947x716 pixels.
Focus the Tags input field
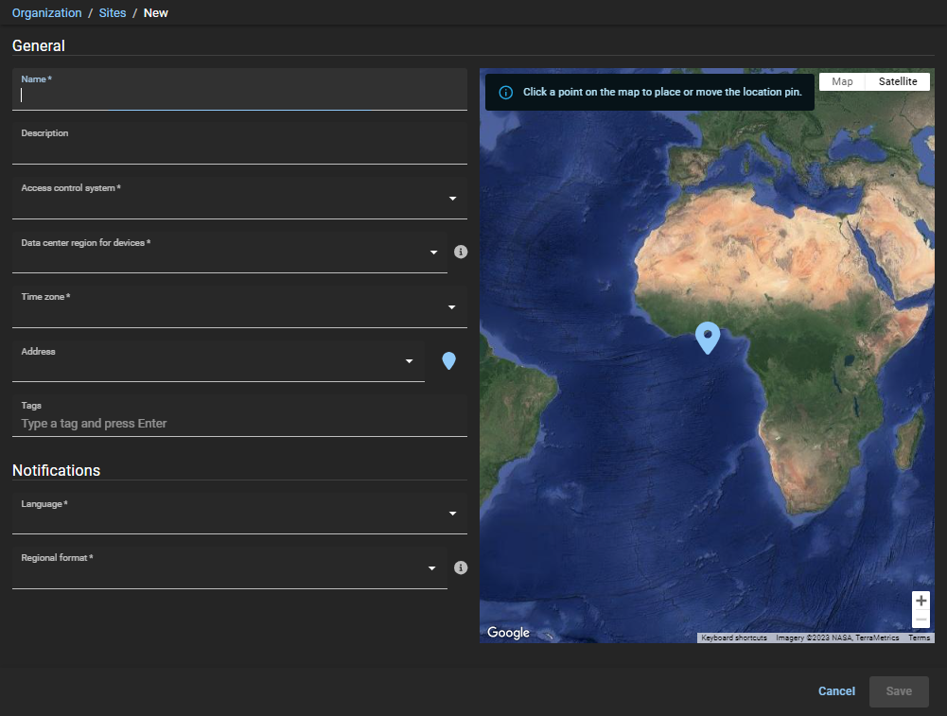(x=239, y=423)
